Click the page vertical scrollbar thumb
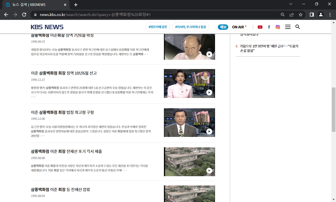The width and height of the screenshot is (336, 202). [x=334, y=110]
